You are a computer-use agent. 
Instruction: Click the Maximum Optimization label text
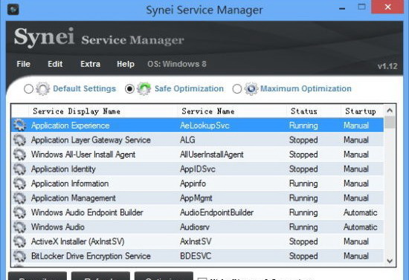(306, 88)
